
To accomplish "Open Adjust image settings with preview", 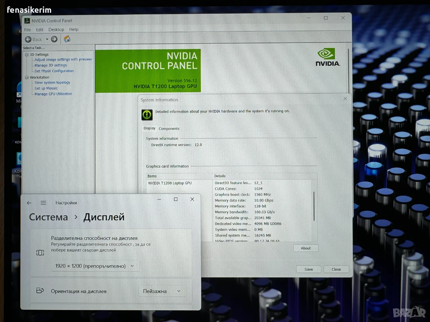I will pyautogui.click(x=63, y=59).
